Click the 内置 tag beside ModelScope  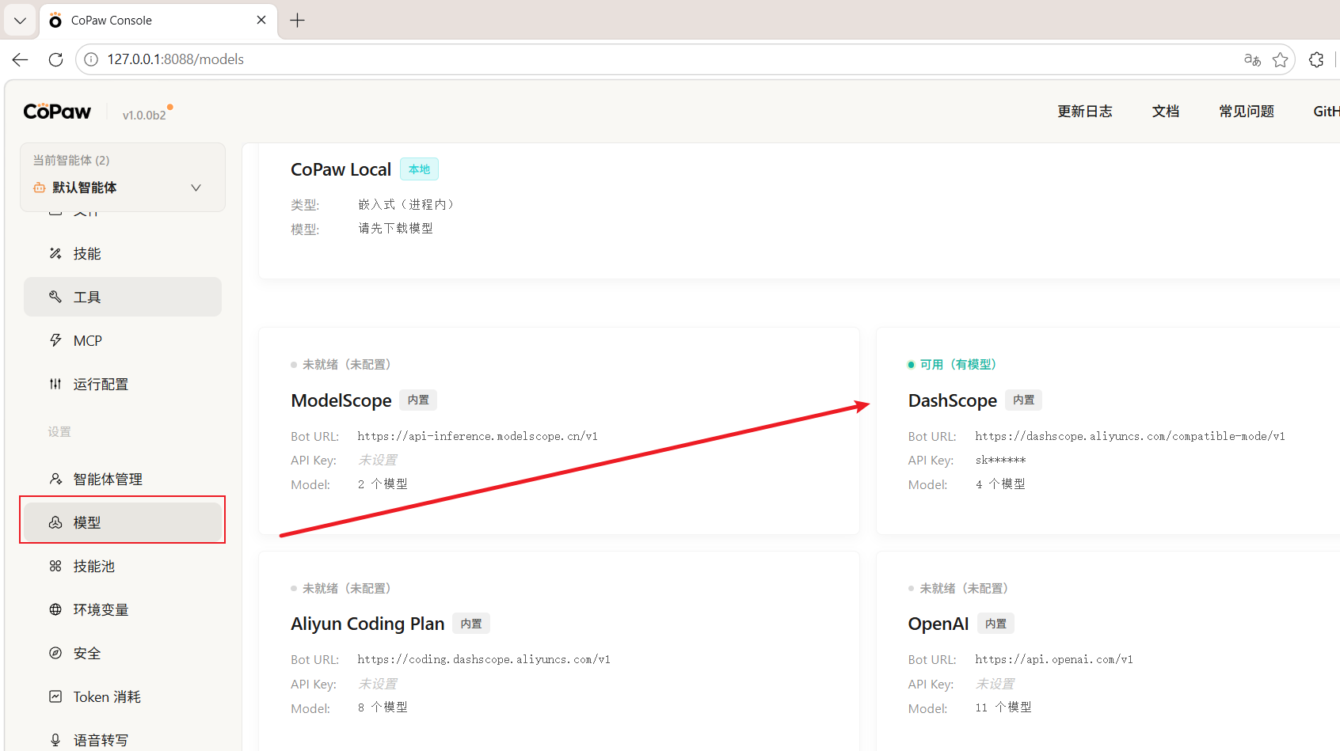(418, 400)
